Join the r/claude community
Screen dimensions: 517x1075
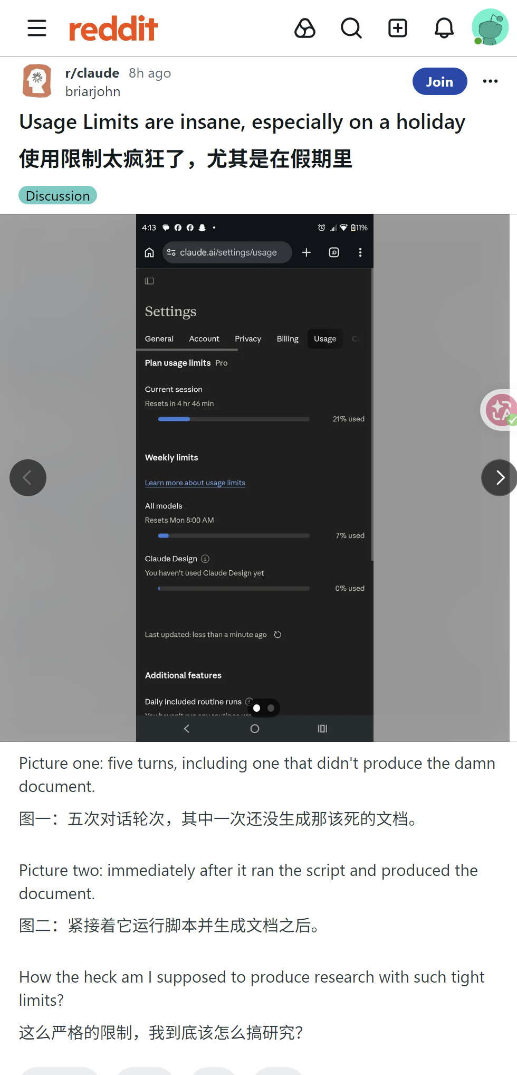coord(439,81)
